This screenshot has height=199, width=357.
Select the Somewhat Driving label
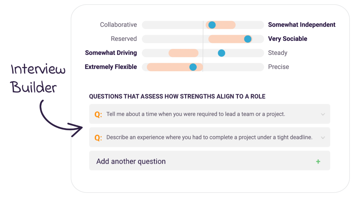click(x=111, y=53)
